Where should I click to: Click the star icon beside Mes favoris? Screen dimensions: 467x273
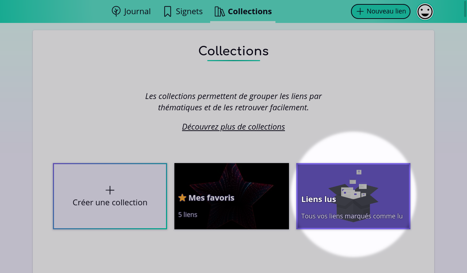pyautogui.click(x=182, y=198)
